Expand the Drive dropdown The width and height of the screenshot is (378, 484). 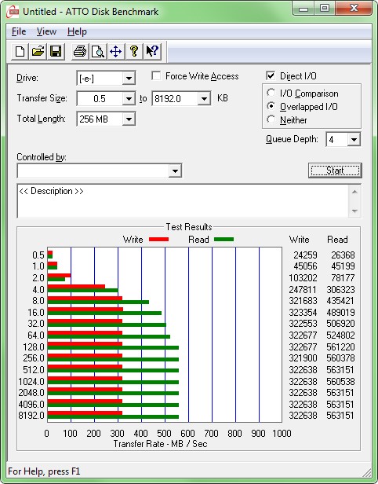tap(129, 79)
